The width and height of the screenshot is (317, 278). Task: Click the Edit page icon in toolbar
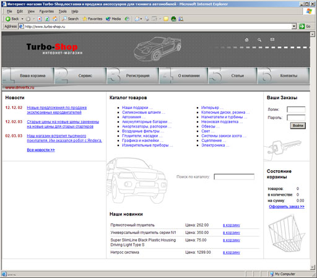click(x=154, y=19)
